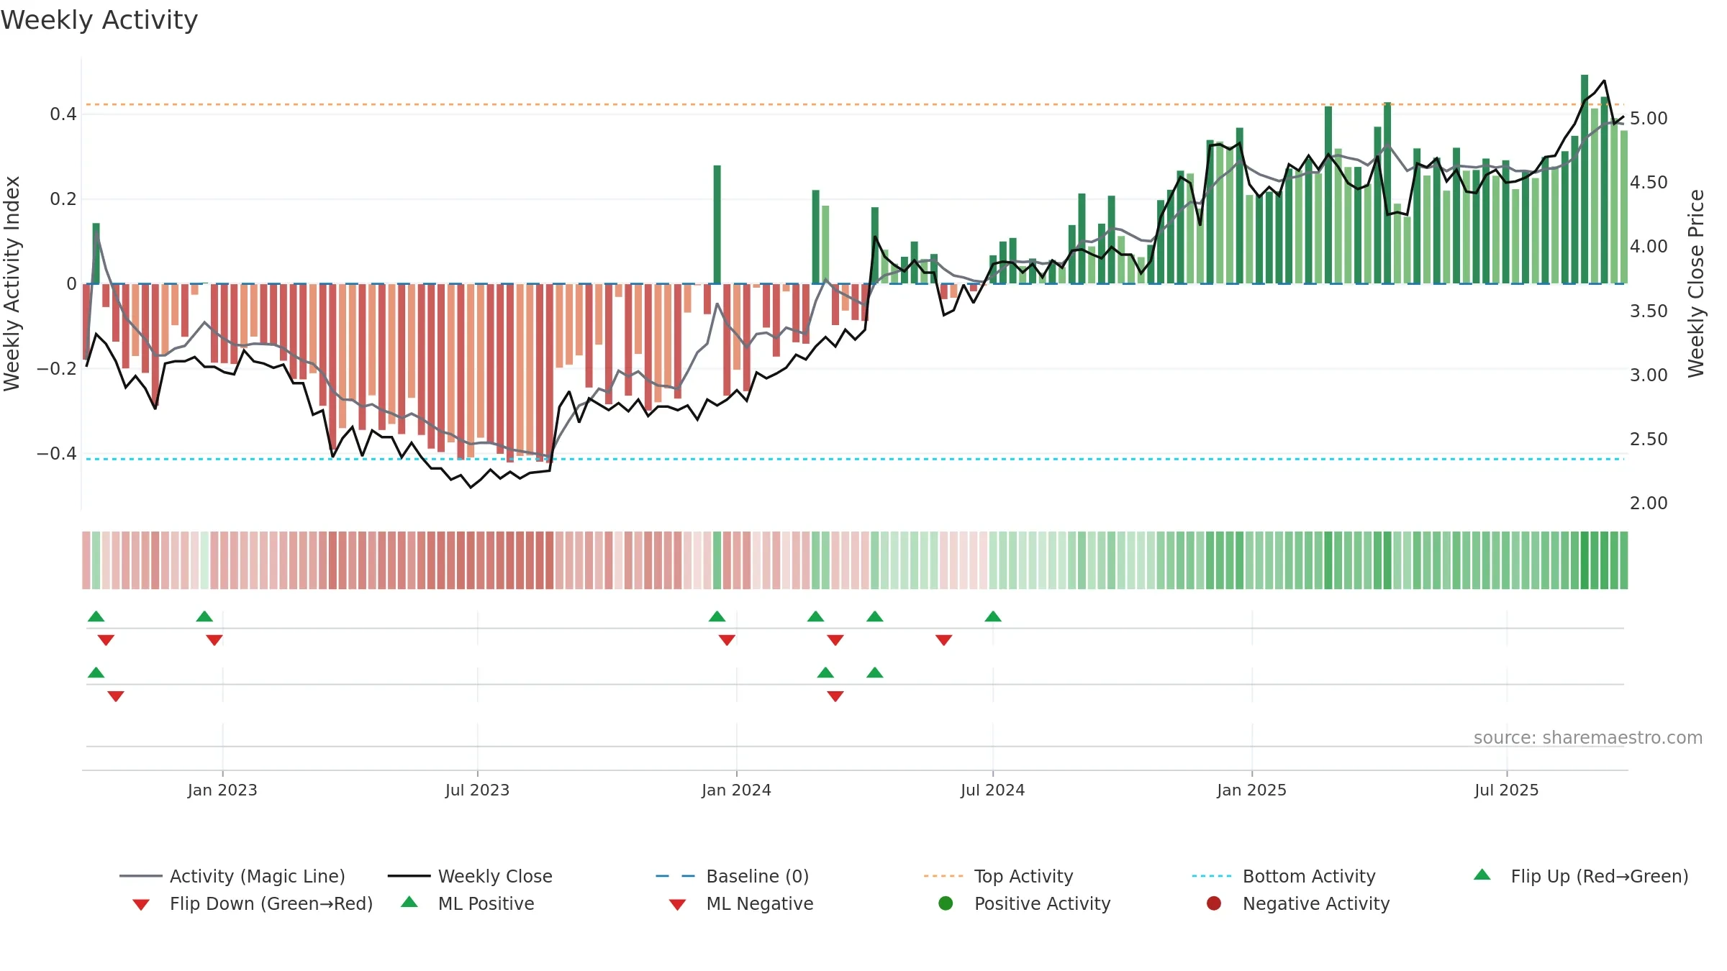Toggle the Top Activity legend entry
The height and width of the screenshot is (971, 1727).
coord(998,876)
